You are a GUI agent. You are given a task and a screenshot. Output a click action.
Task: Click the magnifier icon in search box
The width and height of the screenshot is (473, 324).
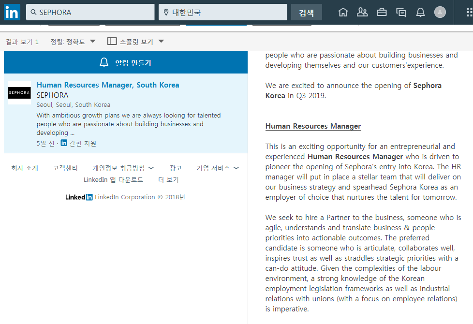33,13
